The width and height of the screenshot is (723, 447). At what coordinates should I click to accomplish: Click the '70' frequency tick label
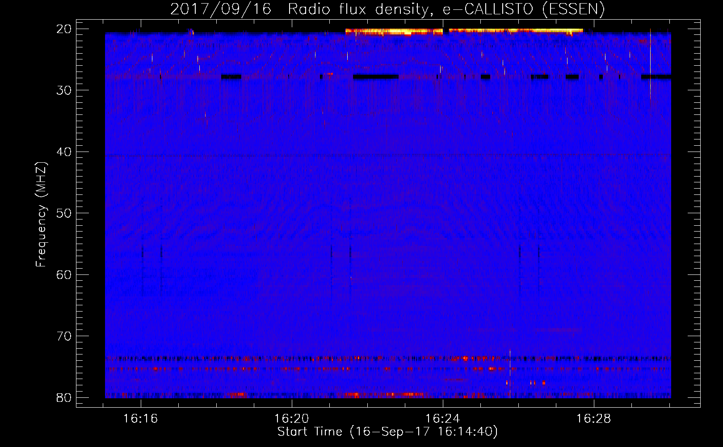tap(64, 336)
